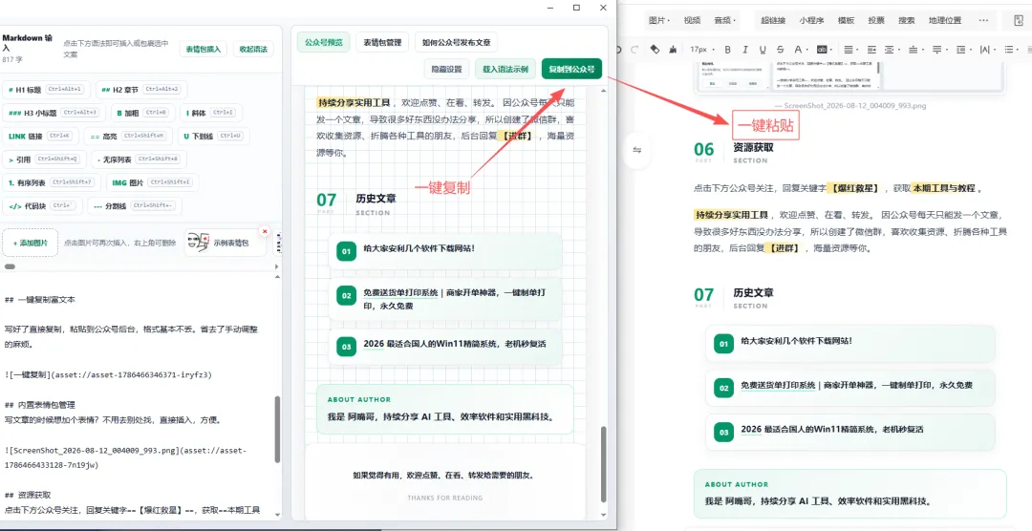Click the 表情包插入 button

tap(204, 50)
